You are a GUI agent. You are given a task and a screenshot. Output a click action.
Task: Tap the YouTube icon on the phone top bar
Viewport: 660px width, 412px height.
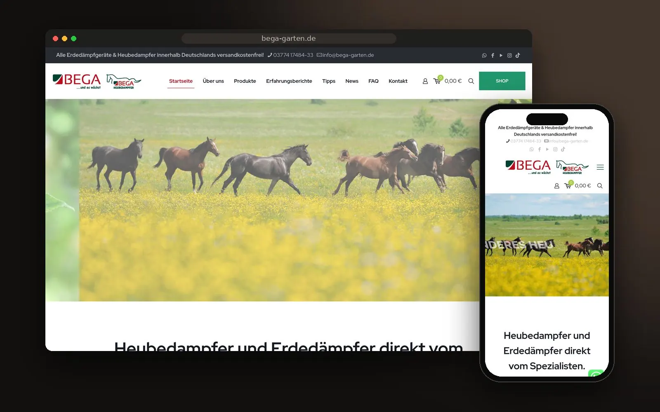(547, 150)
